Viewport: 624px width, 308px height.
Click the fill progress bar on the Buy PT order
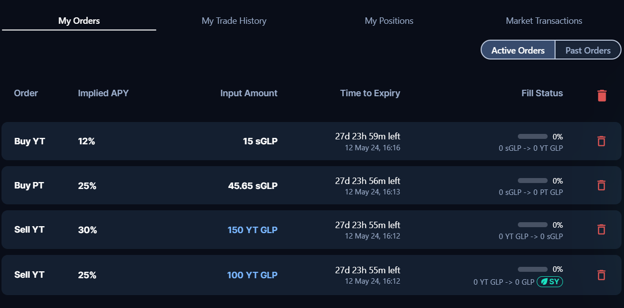click(x=532, y=181)
